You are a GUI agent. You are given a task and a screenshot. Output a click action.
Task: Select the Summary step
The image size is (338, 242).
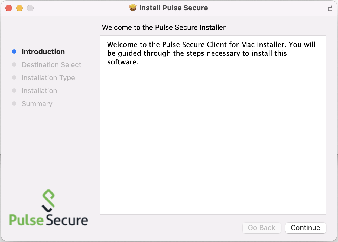[37, 104]
